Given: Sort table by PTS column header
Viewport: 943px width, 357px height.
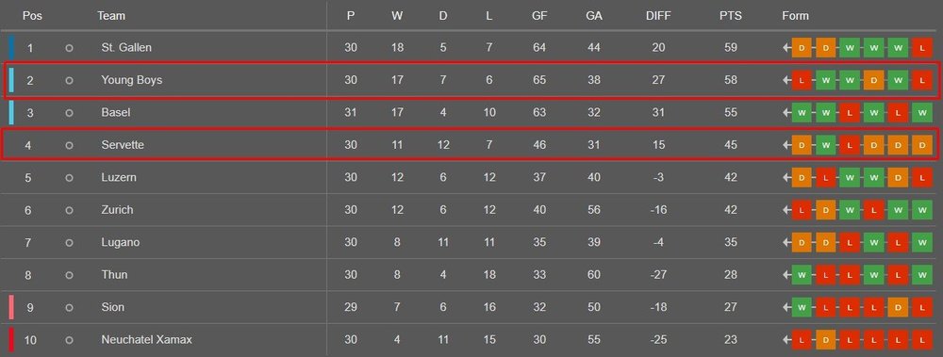Looking at the screenshot, I should point(731,16).
